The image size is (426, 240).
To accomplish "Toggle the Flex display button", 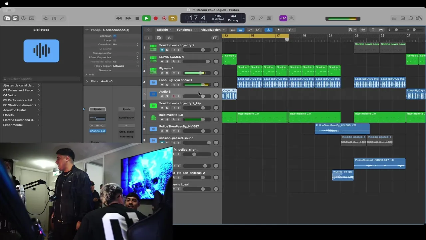I will click(x=258, y=30).
